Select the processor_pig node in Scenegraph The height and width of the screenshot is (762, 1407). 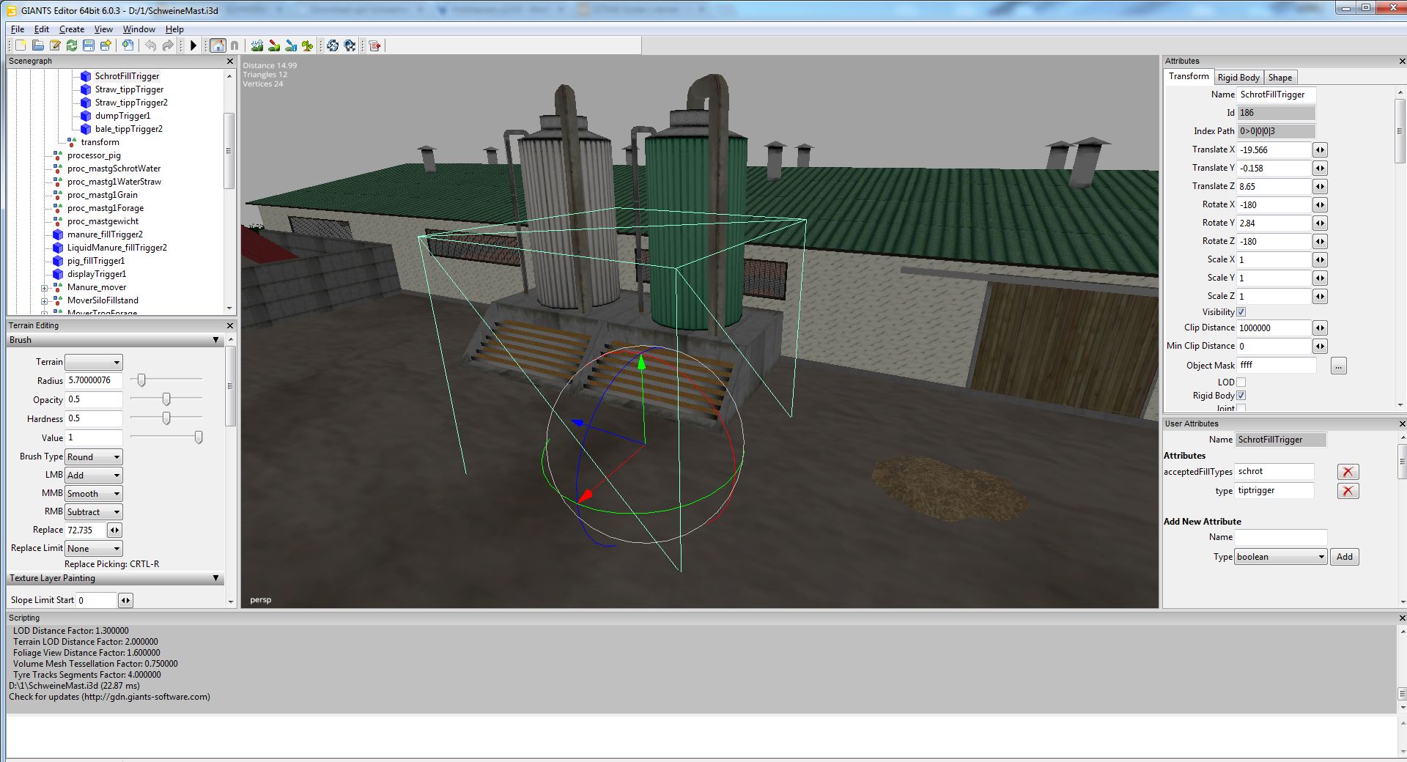(94, 155)
